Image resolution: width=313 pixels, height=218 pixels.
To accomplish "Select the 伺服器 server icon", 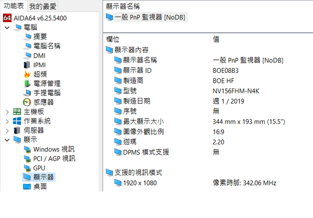I will point(17,130).
